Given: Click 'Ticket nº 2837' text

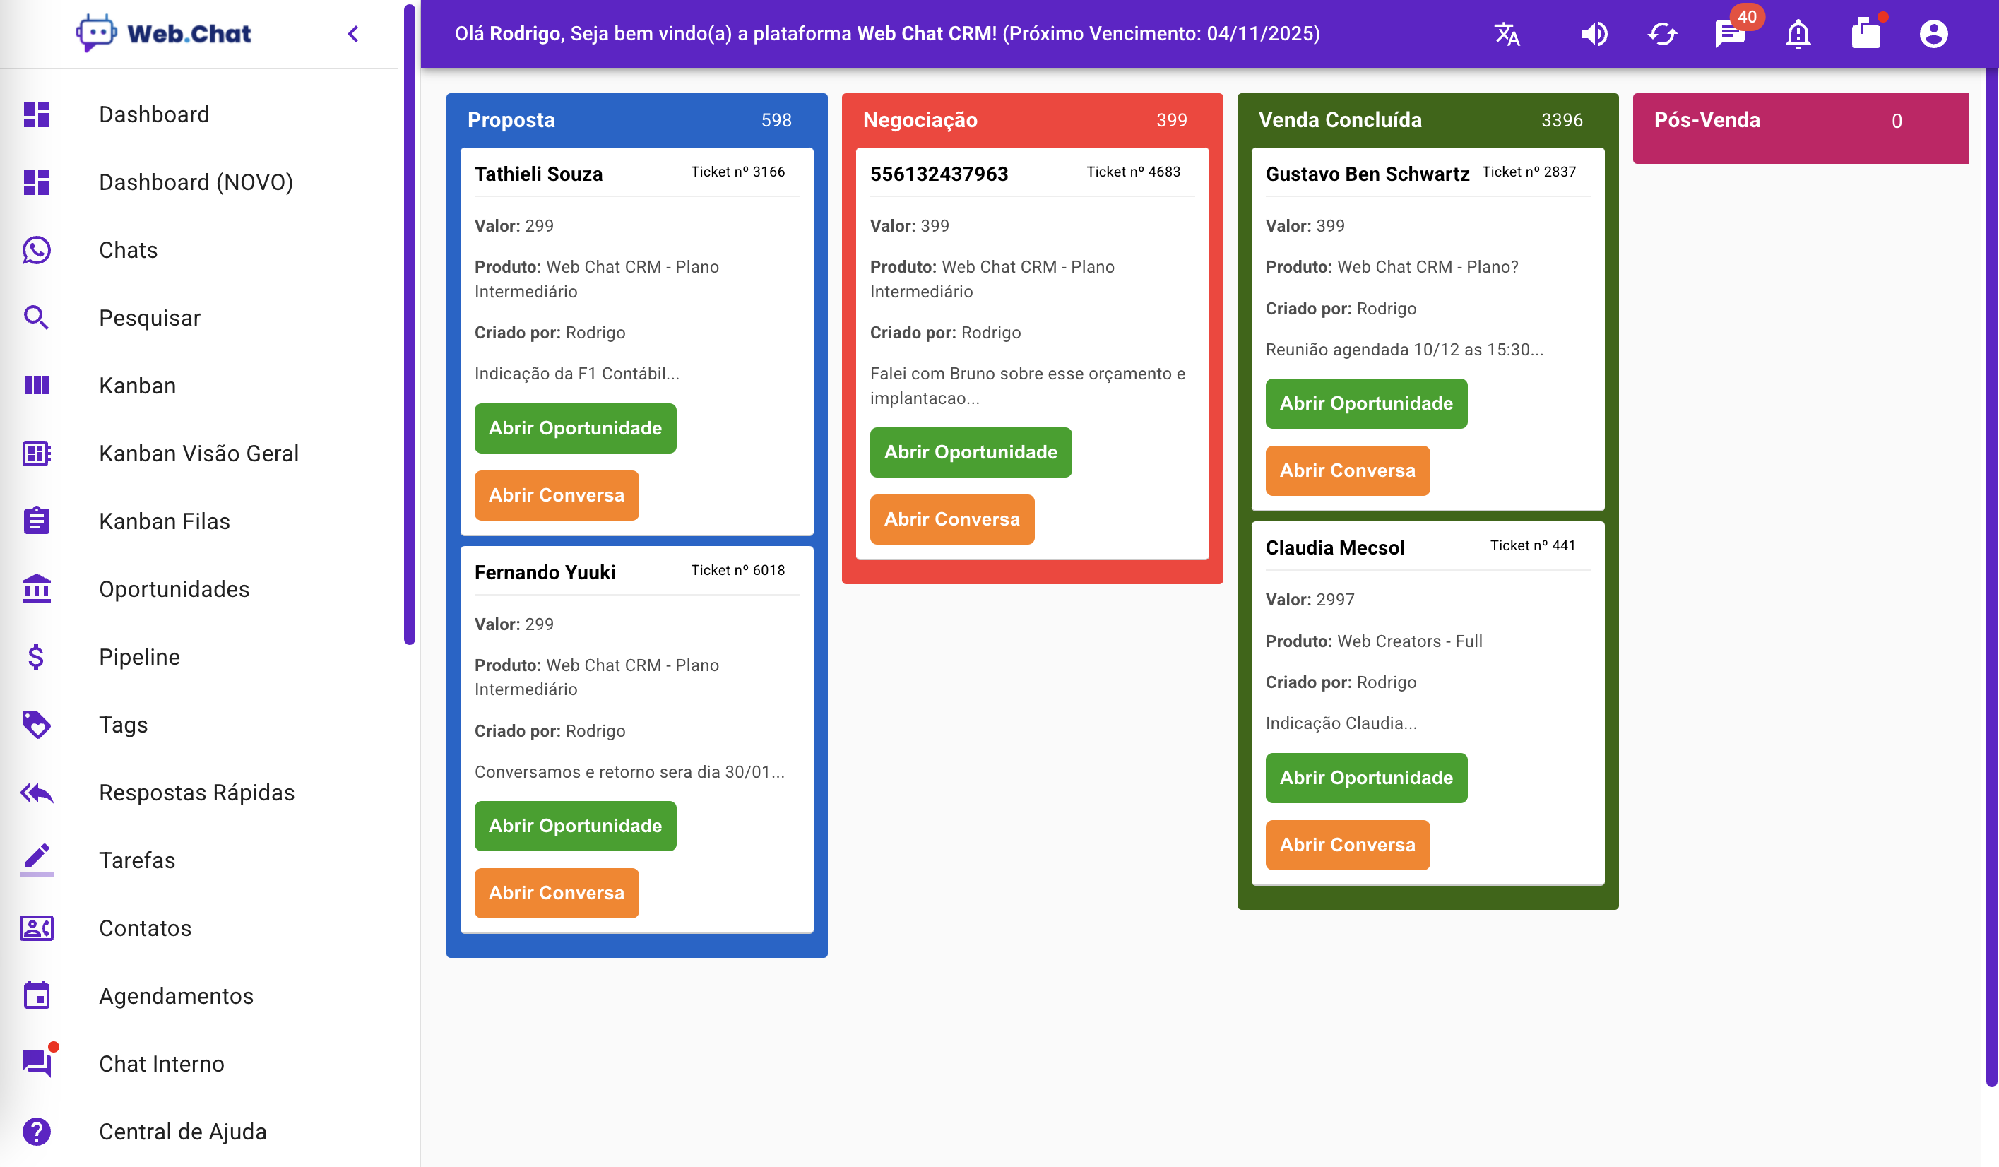Looking at the screenshot, I should click(1529, 172).
